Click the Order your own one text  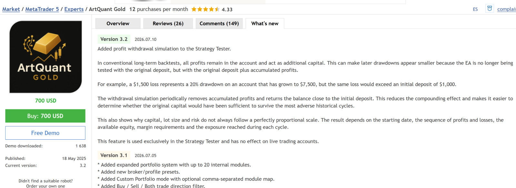[45, 186]
